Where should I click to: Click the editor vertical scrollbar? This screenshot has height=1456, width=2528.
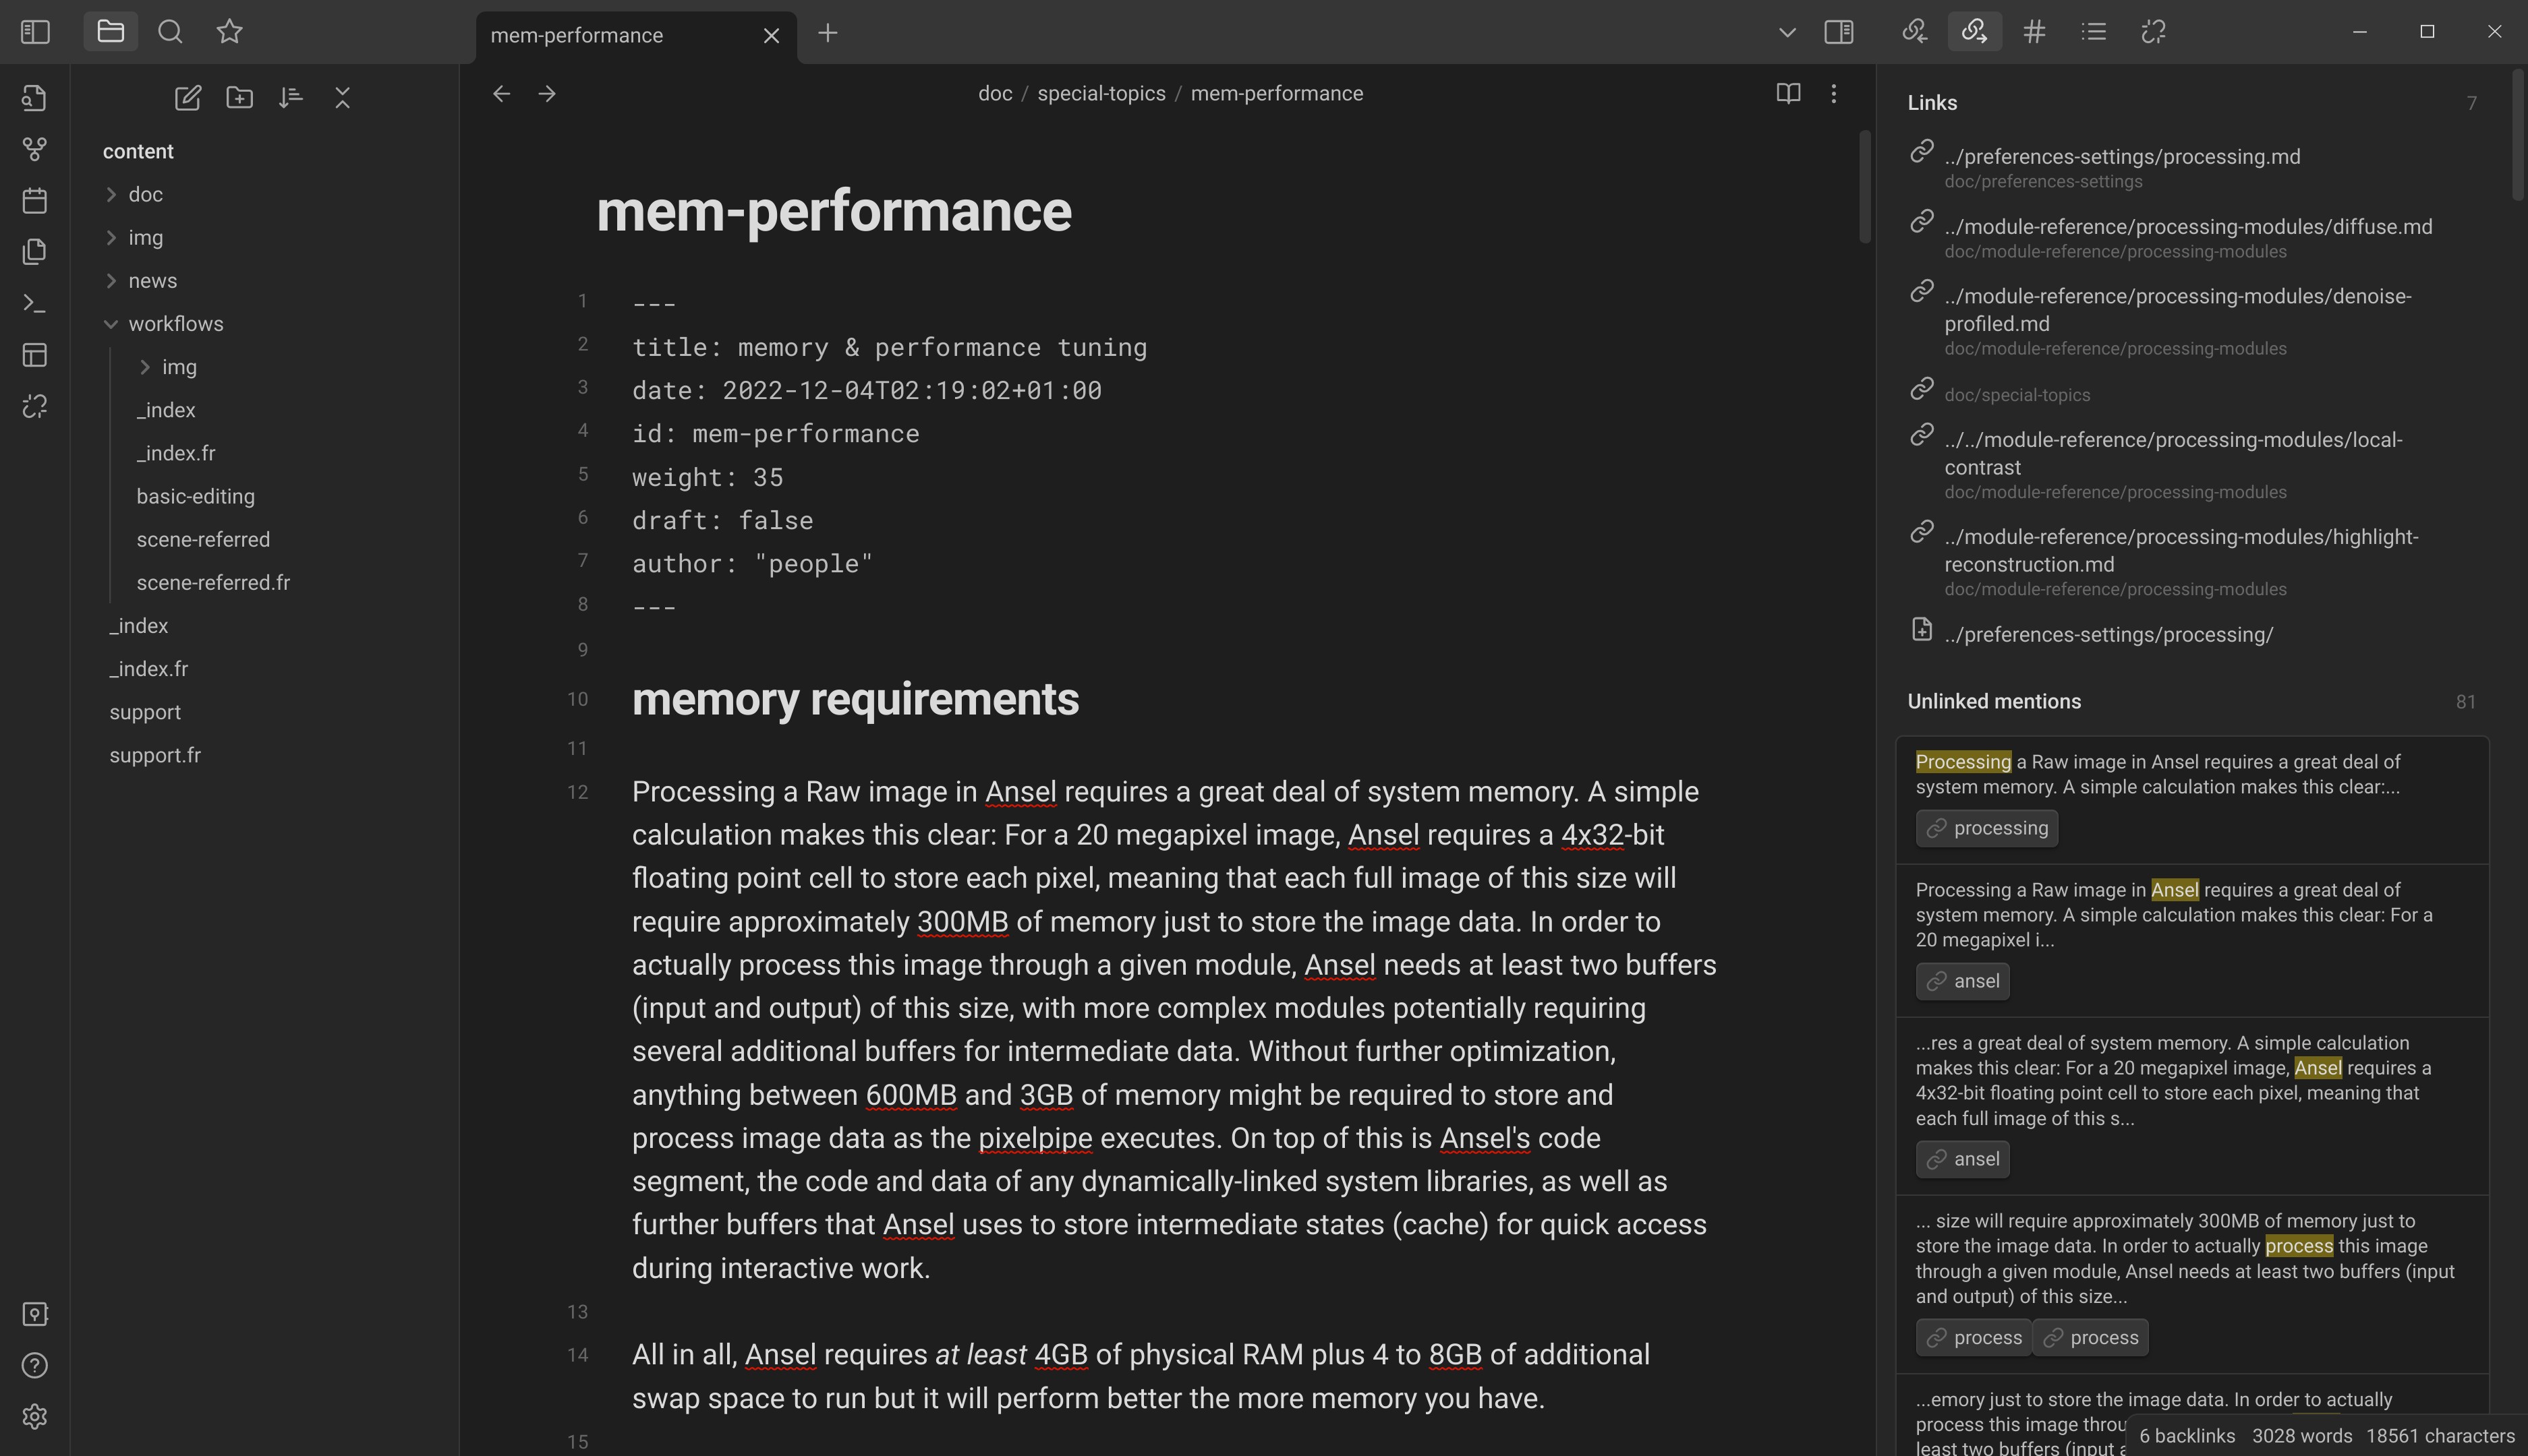pos(1865,187)
